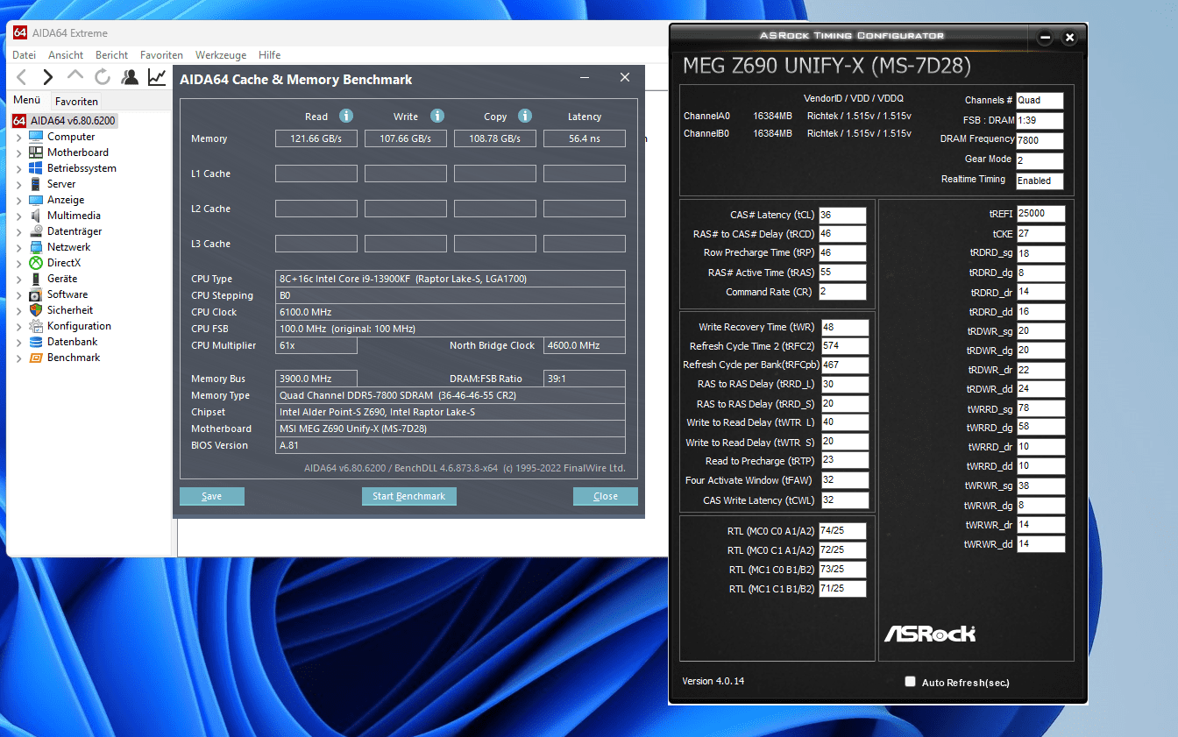Viewport: 1178px width, 737px height.
Task: Click the Refresh Cycle Time 2 (tRFC2) field
Action: (845, 346)
